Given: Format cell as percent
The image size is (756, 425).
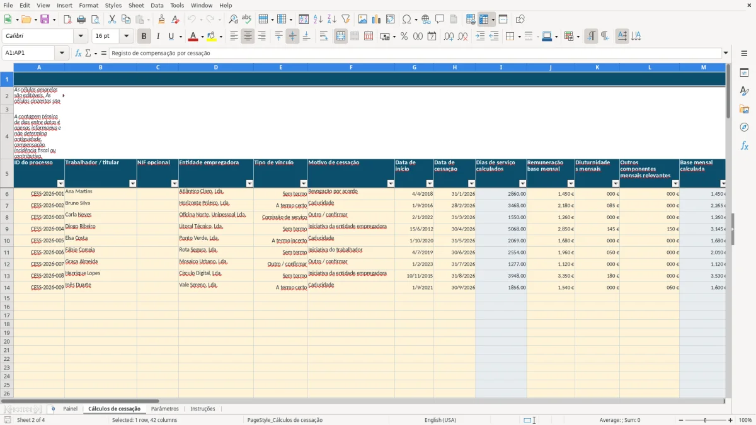Looking at the screenshot, I should pos(404,37).
